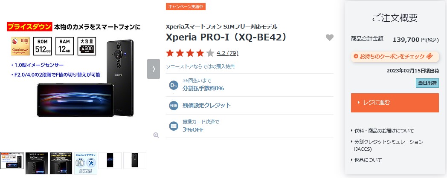Add product to favorites with heart icon
447x178 pixels.
pos(330,37)
